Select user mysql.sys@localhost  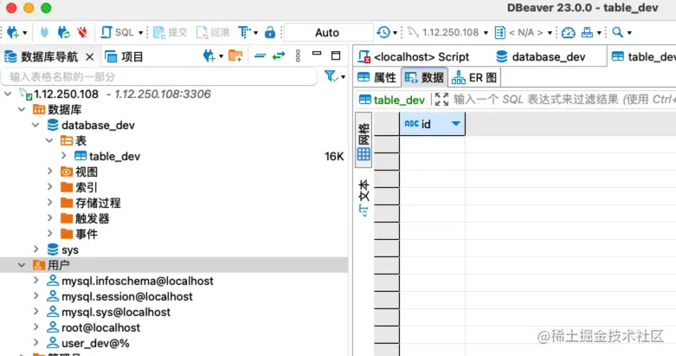(108, 312)
